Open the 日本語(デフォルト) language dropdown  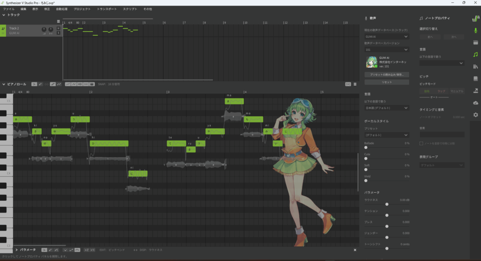387,108
